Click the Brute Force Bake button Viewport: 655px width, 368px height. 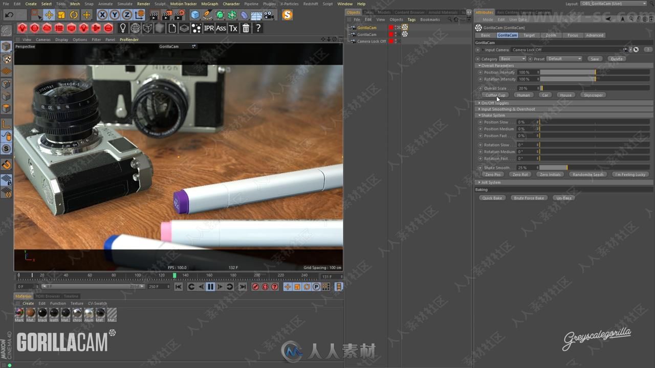[529, 198]
